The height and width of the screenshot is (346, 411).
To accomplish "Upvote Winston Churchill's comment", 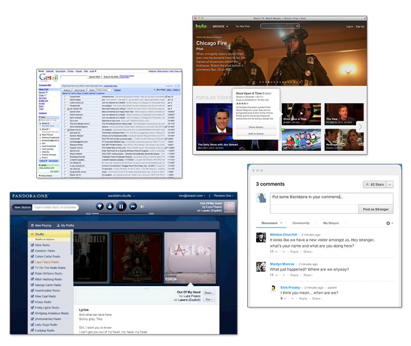I will (276, 252).
